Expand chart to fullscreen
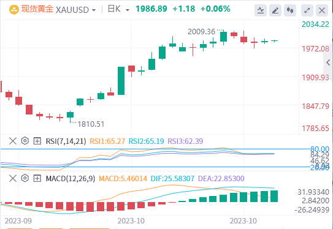This screenshot has height=229, width=333. [307, 10]
